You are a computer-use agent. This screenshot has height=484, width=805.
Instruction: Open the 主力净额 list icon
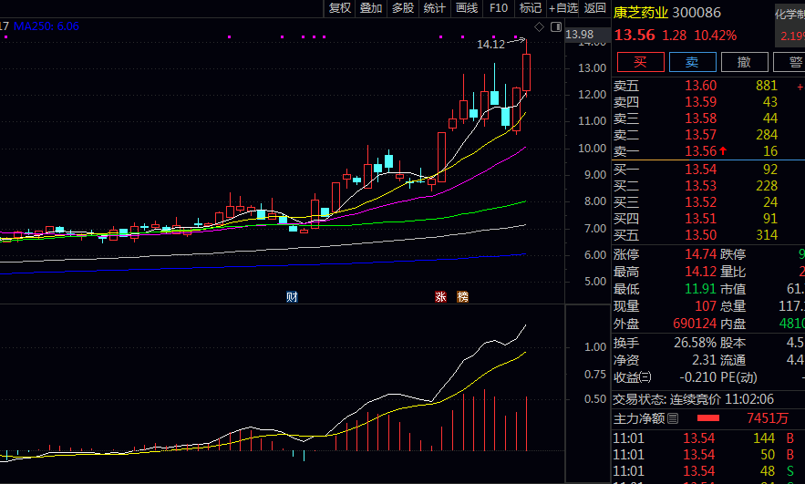673,419
